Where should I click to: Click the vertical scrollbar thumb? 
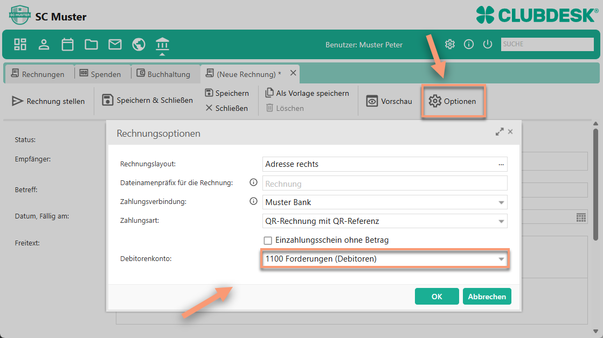[x=595, y=185]
